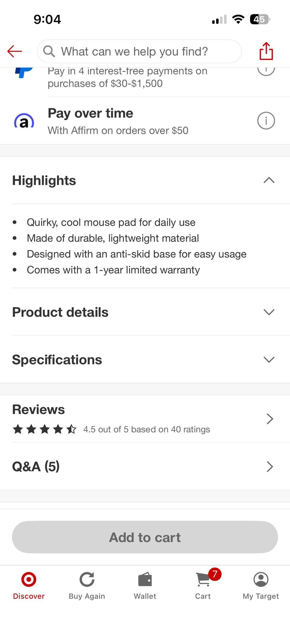The height and width of the screenshot is (627, 290).
Task: Tap the Affirm logo
Action: (x=24, y=121)
